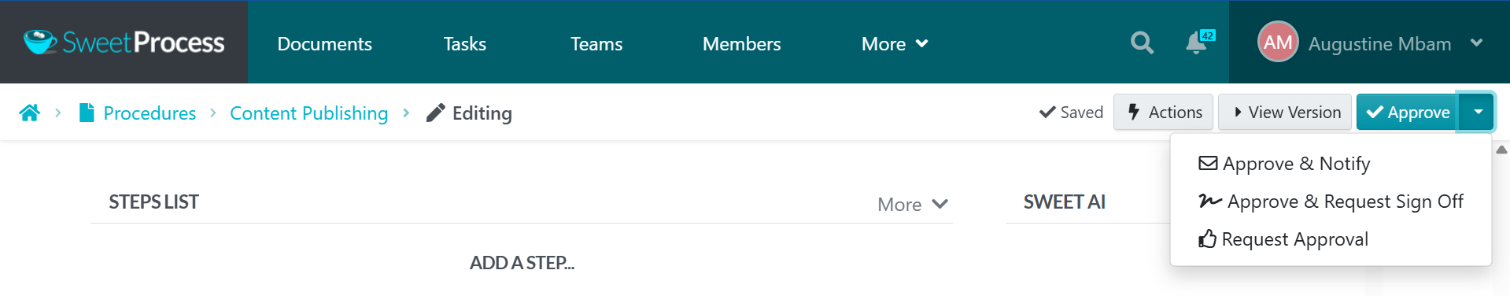Open notifications bell with 42 badge
The height and width of the screenshot is (296, 1510).
point(1197,43)
